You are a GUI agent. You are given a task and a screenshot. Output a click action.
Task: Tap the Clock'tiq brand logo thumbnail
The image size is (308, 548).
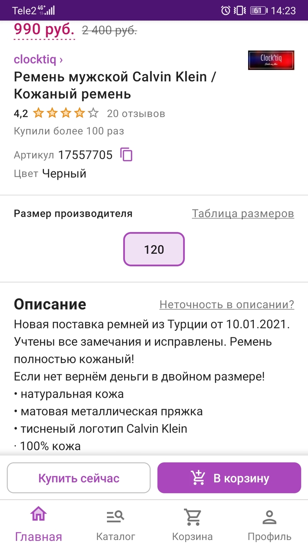click(271, 60)
